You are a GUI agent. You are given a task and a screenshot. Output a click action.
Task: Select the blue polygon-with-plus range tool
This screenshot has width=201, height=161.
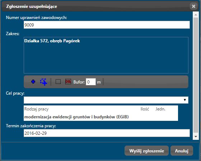43,82
